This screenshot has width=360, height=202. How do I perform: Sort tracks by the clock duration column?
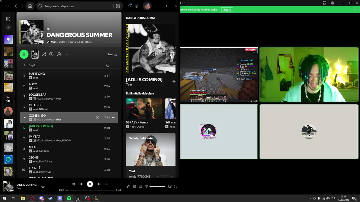[108, 65]
